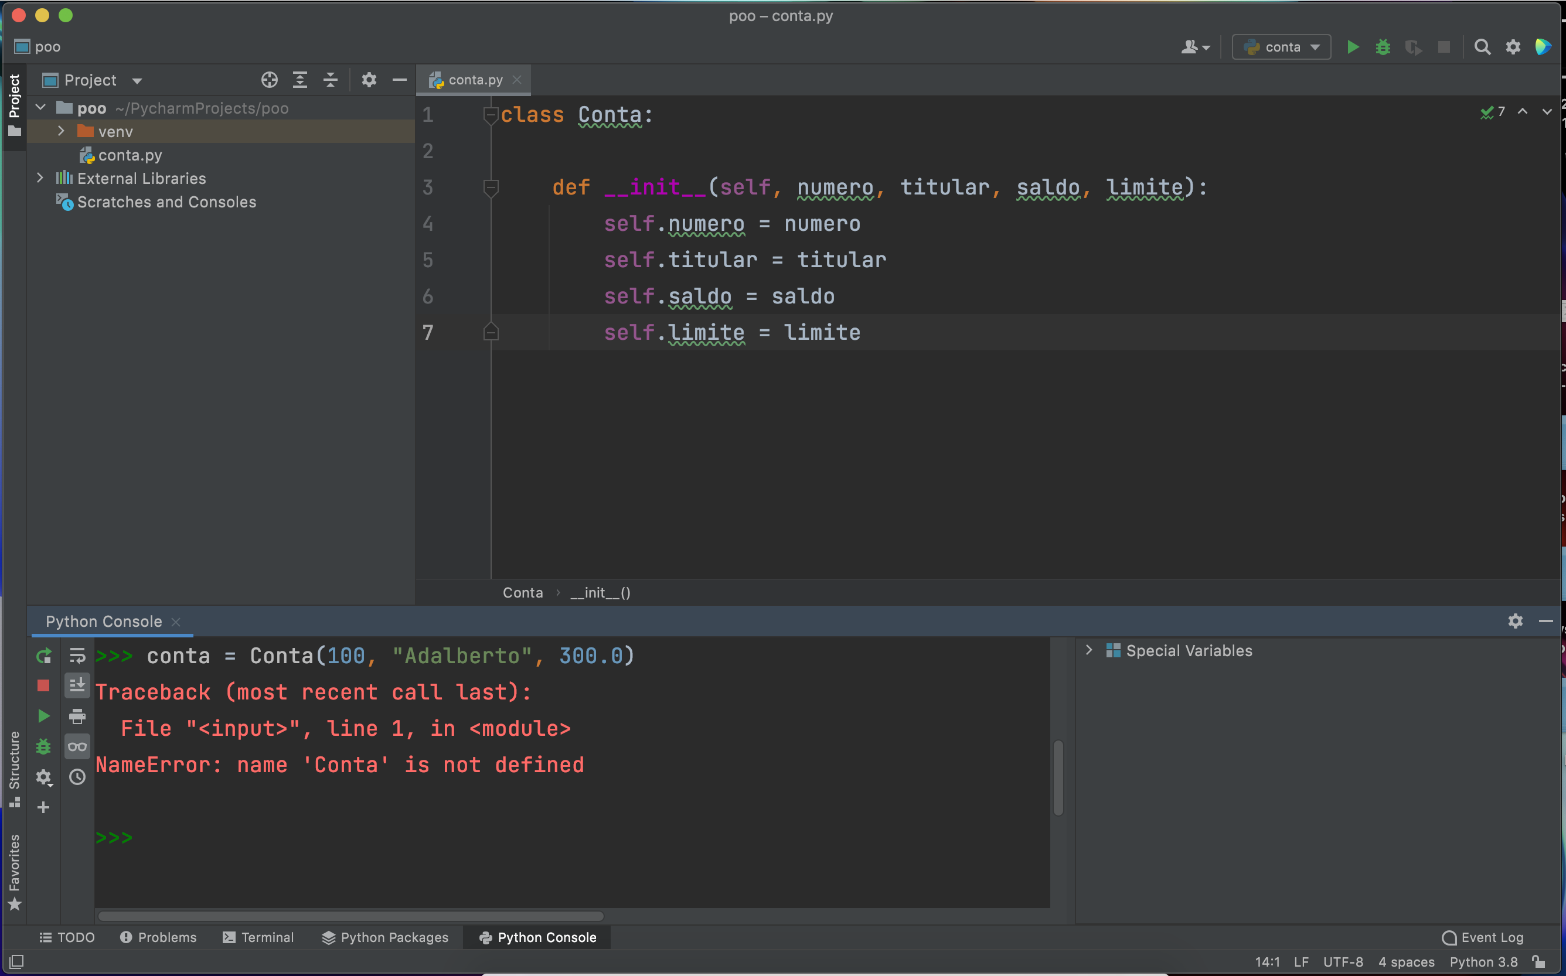
Task: Open Project panel options gear
Action: pos(369,80)
